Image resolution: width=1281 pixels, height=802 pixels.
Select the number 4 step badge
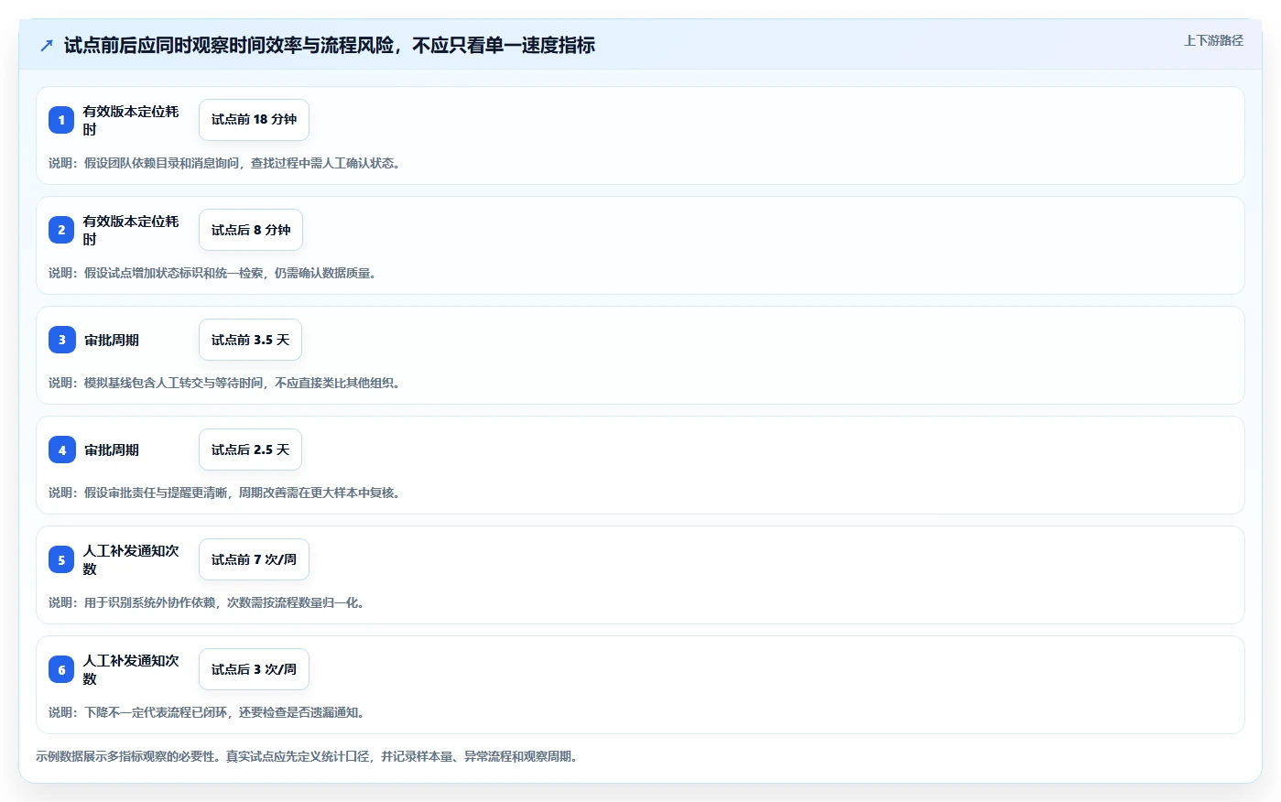(61, 450)
